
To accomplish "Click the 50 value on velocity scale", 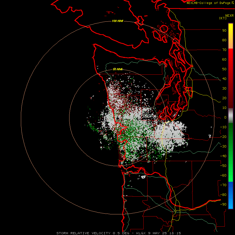I will click(224, 69).
